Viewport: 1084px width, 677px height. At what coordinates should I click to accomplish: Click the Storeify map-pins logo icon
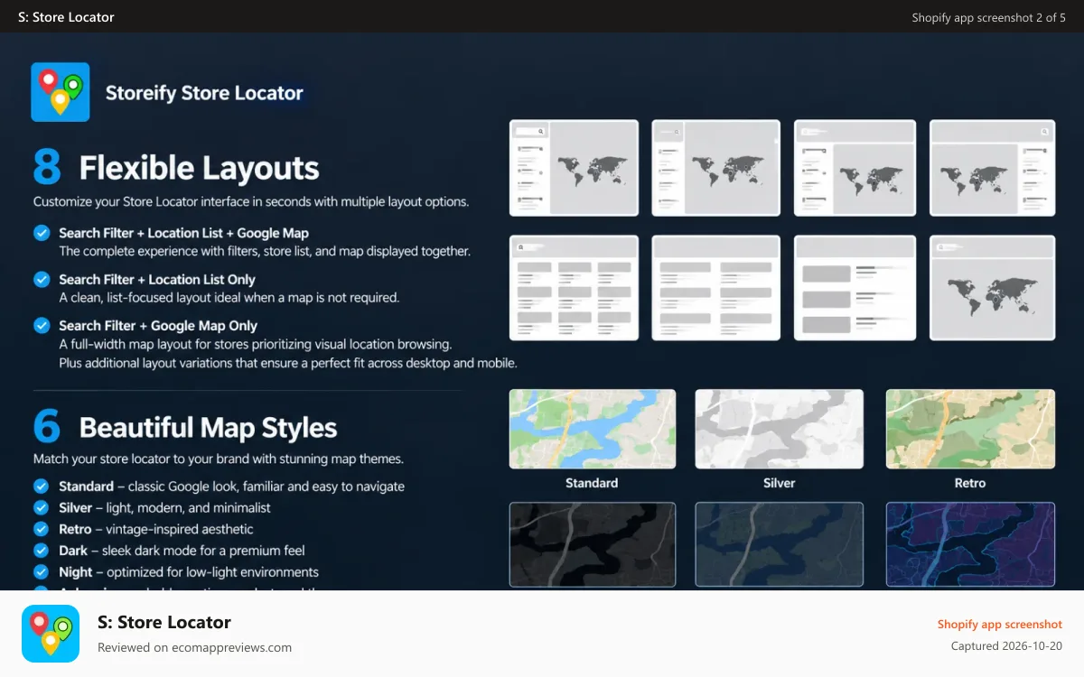coord(60,91)
